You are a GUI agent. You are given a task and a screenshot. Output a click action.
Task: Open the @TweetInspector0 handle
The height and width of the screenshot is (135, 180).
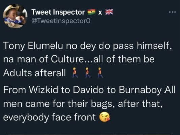click(61, 21)
